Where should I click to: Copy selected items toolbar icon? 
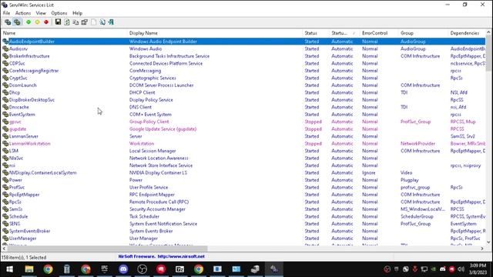(75, 22)
